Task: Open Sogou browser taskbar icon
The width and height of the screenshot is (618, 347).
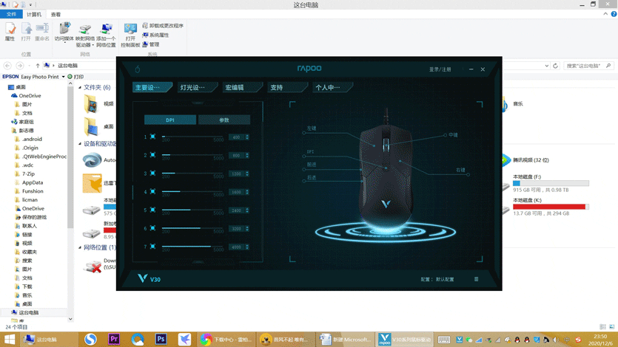Action: pos(90,339)
